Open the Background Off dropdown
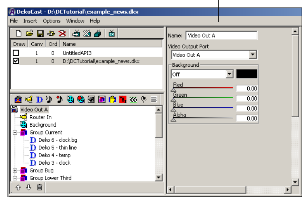This screenshot has width=302, height=197. point(229,74)
